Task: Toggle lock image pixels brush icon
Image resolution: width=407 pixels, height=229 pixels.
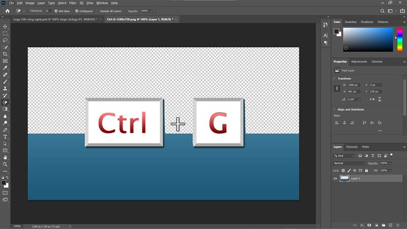Action: 349,170
